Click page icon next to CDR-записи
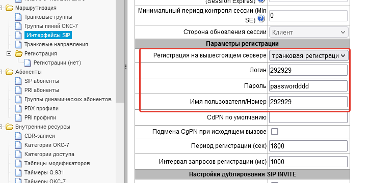This screenshot has height=183, width=369. (18, 136)
